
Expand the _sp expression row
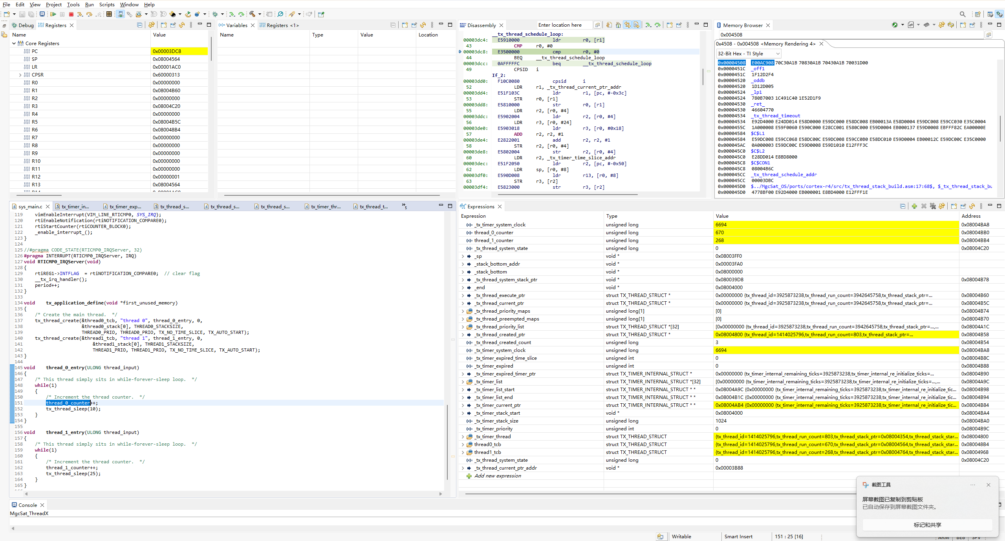(463, 256)
